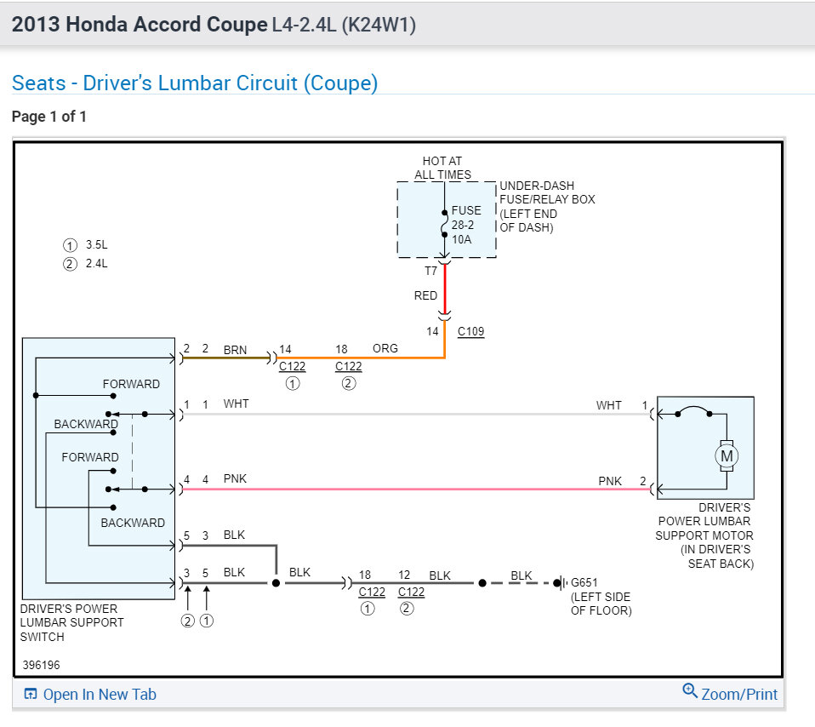Open the Zoom/Print link
The width and height of the screenshot is (815, 727).
(739, 695)
